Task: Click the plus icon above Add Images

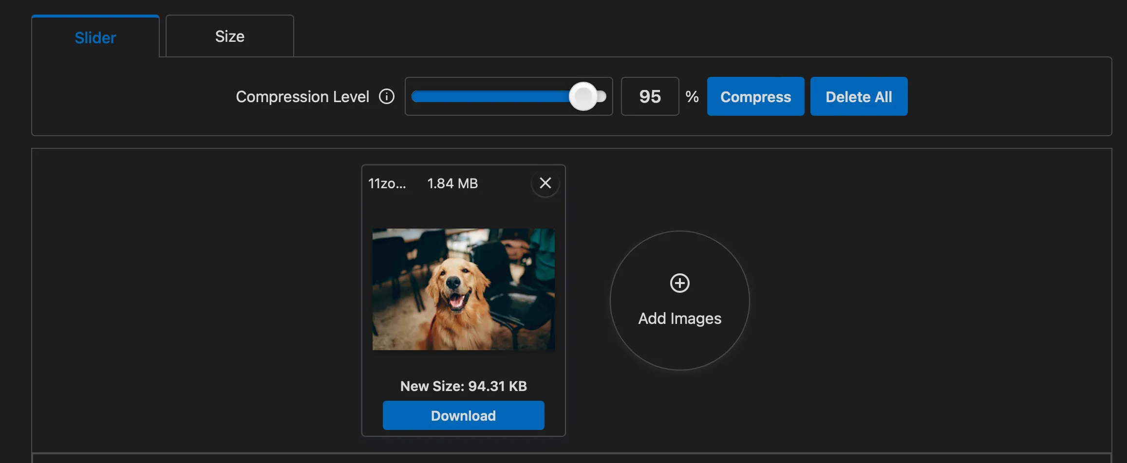Action: tap(679, 283)
